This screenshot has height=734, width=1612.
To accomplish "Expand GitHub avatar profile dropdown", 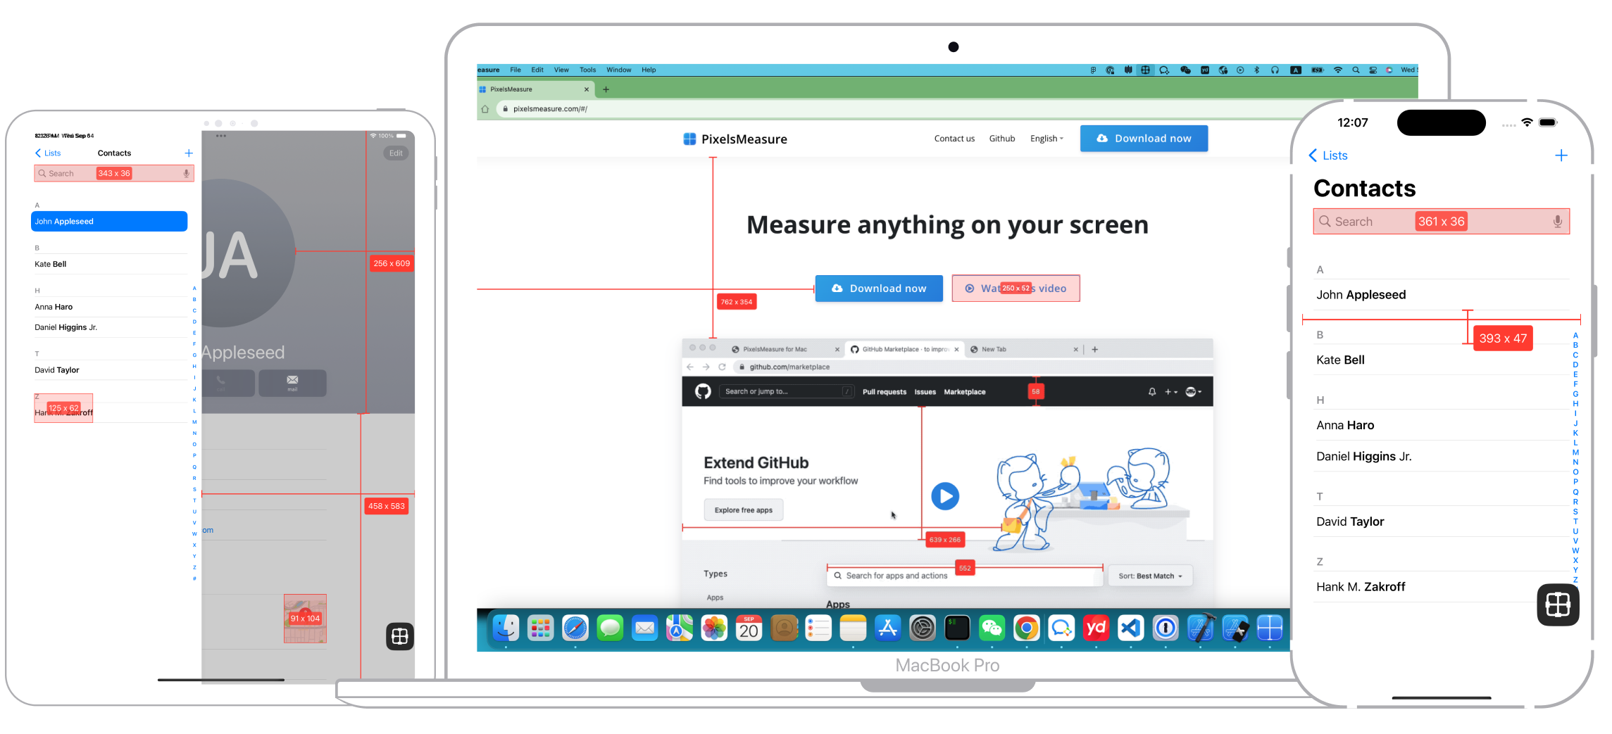I will [x=1194, y=392].
